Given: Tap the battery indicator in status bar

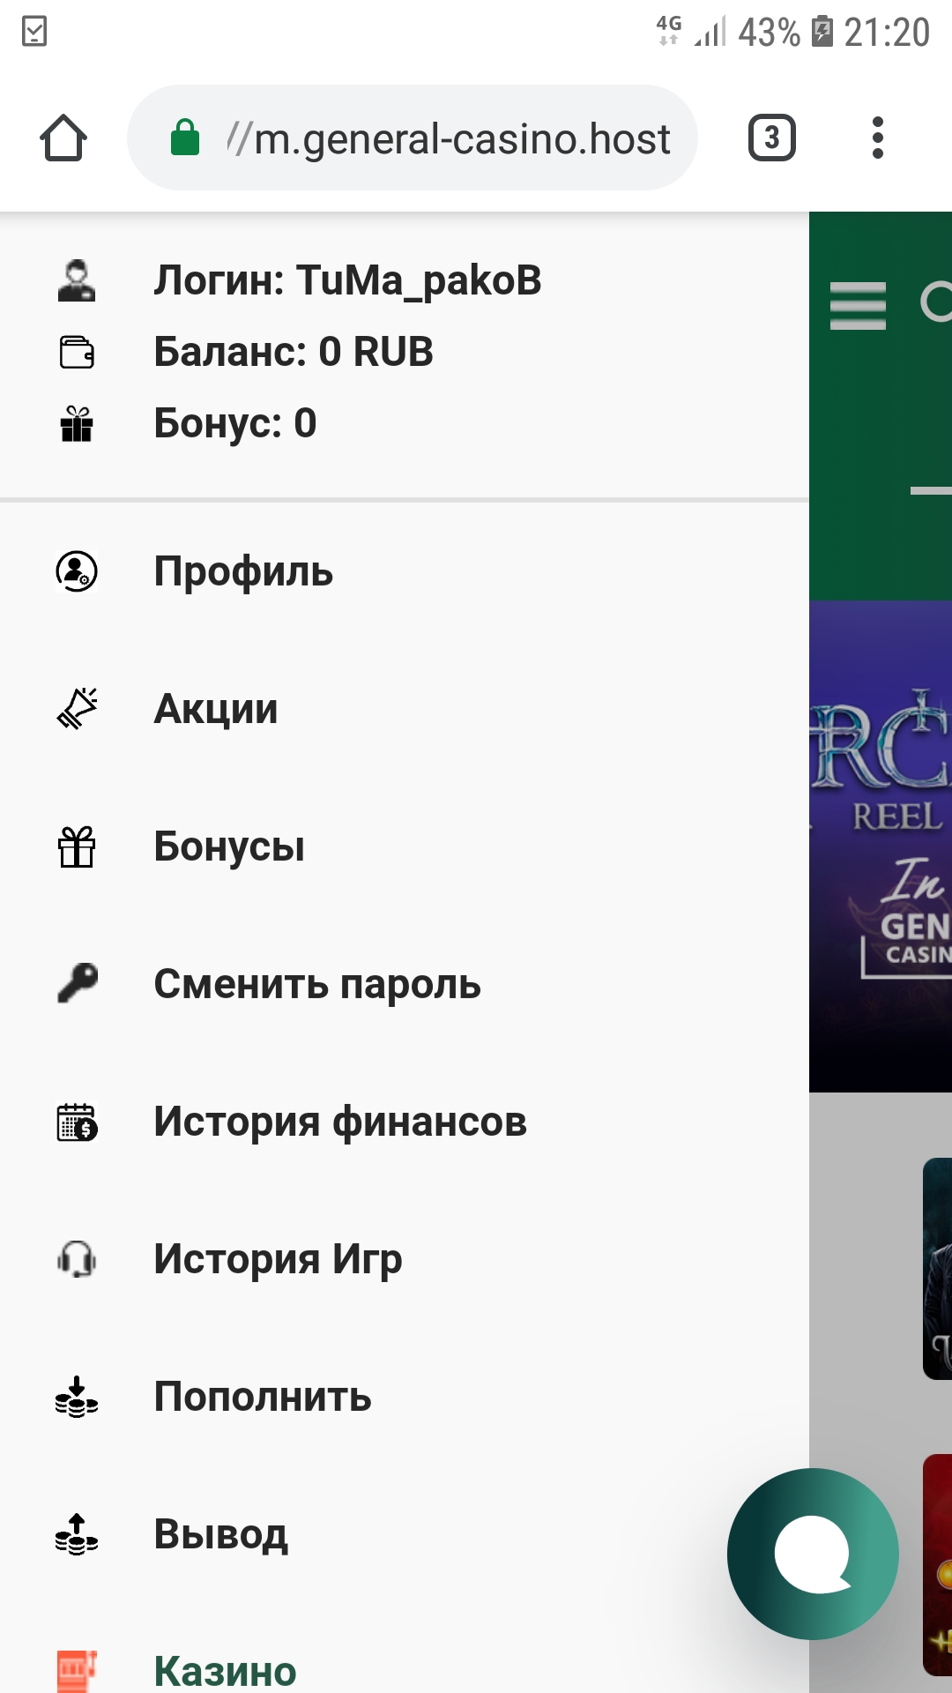Looking at the screenshot, I should (822, 32).
